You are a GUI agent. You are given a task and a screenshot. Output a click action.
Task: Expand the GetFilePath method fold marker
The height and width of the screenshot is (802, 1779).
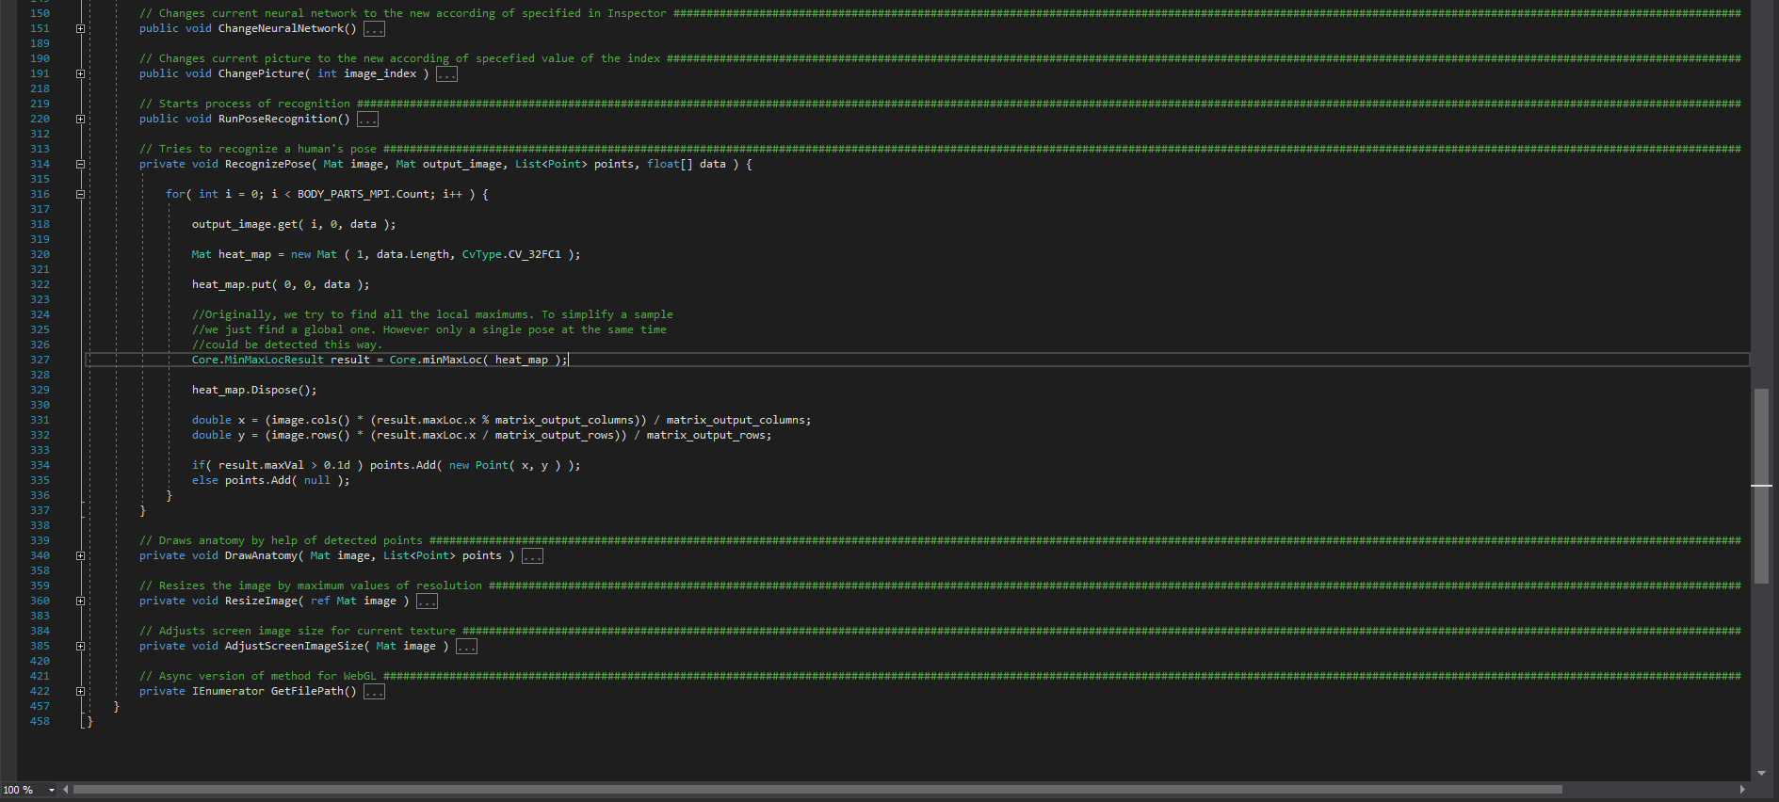coord(80,692)
